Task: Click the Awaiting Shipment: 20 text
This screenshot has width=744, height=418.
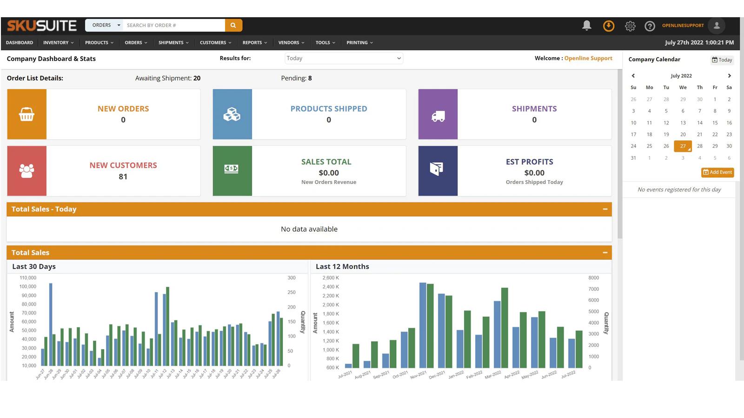Action: point(168,78)
